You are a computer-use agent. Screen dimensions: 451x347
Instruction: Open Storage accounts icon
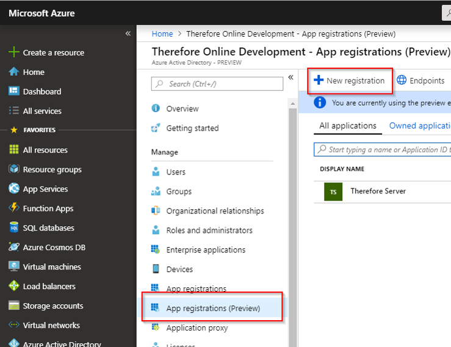[14, 306]
